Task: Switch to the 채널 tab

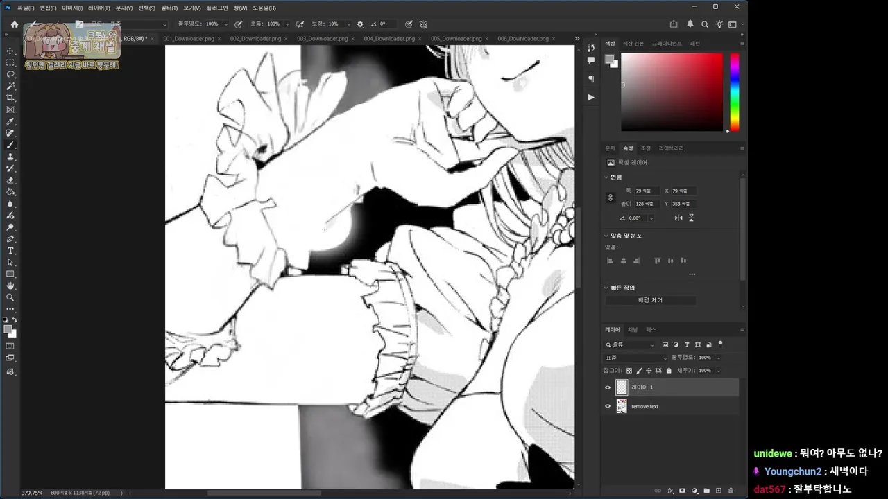Action: (x=633, y=329)
